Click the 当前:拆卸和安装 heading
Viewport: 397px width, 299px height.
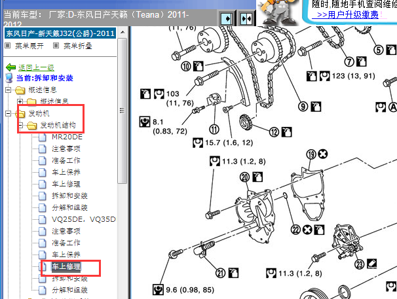pos(45,78)
